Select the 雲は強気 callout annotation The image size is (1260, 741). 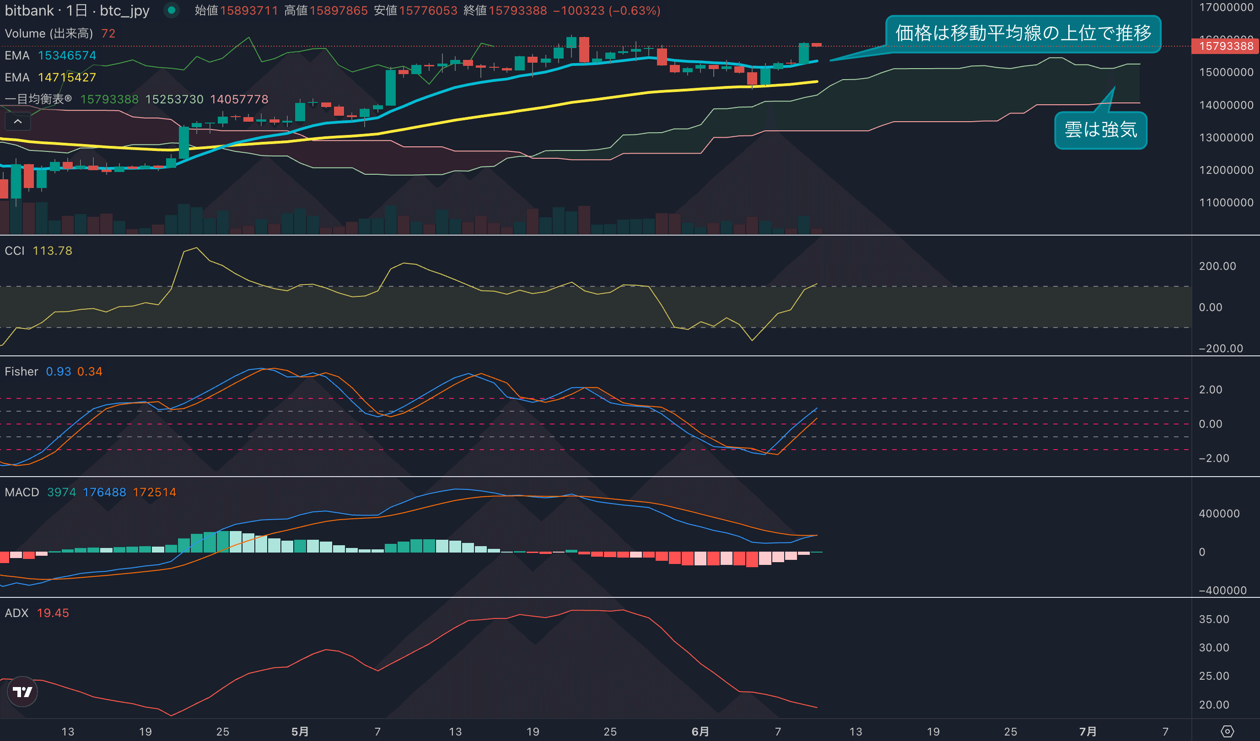tap(1100, 130)
